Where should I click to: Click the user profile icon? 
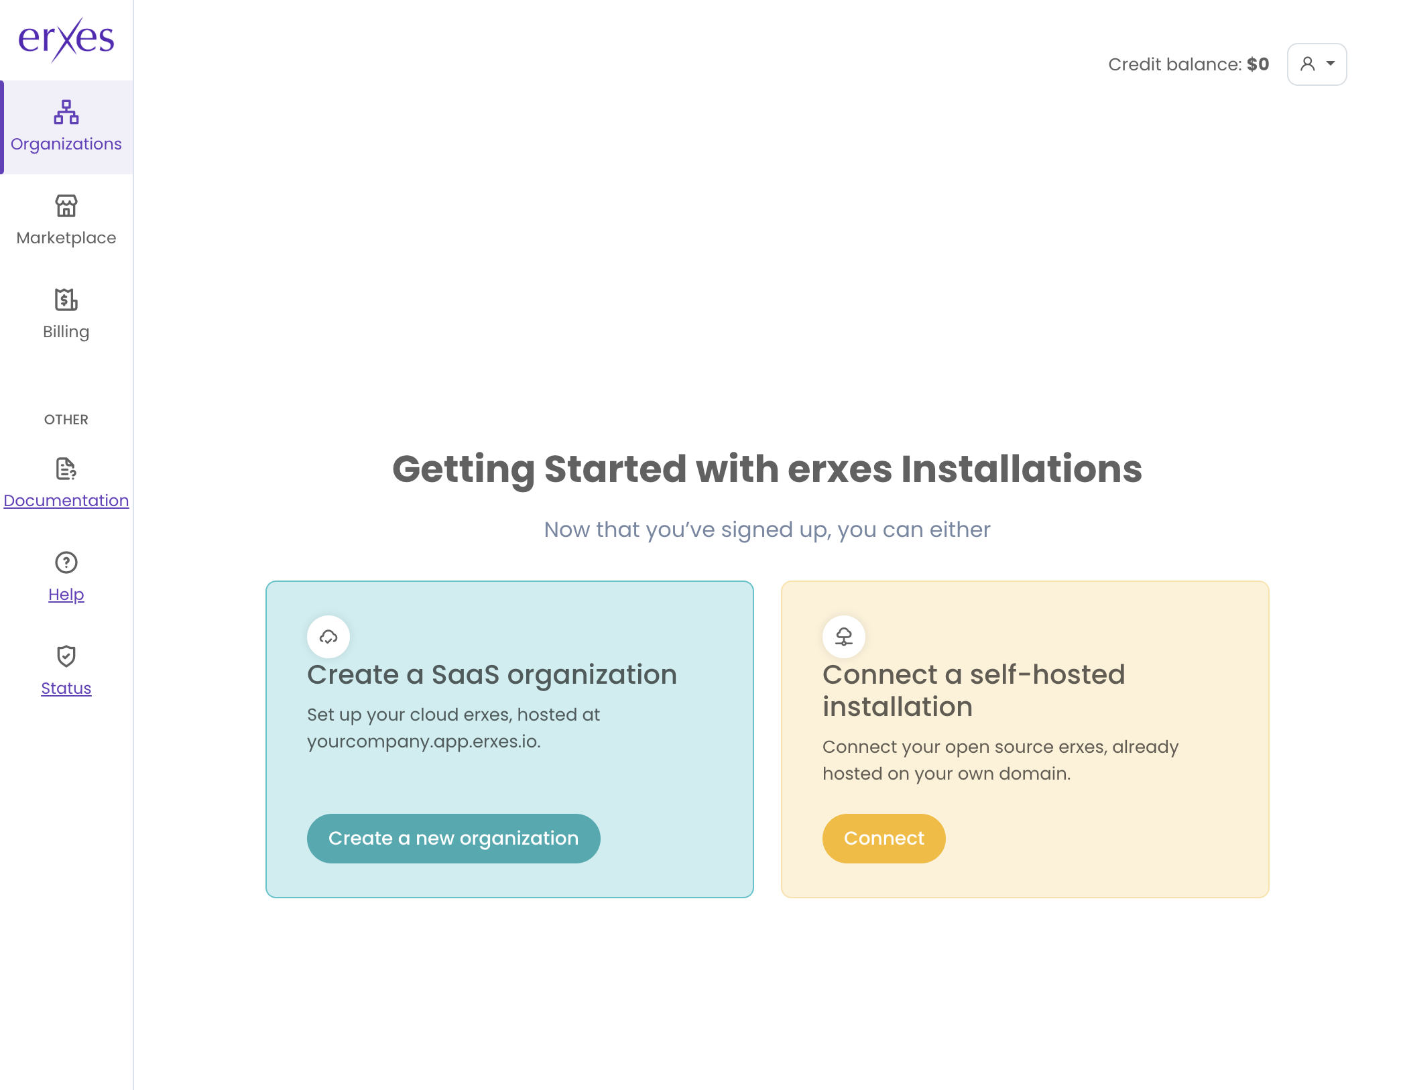pos(1307,64)
